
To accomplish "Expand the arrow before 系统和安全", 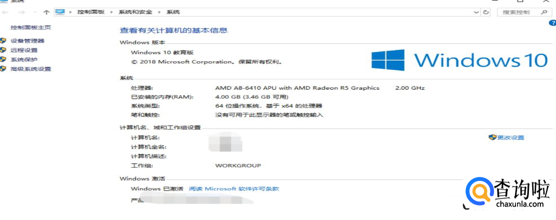I will (x=111, y=12).
